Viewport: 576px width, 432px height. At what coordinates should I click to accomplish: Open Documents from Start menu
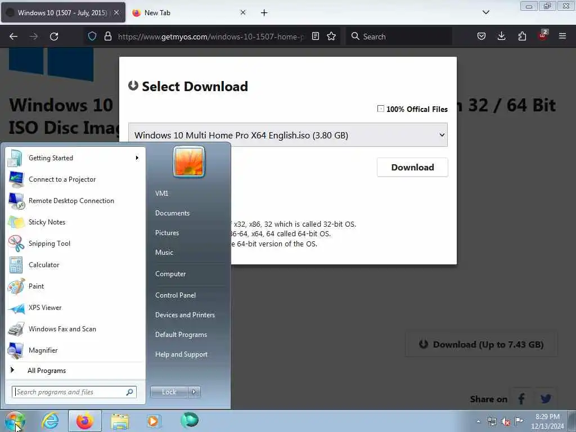pyautogui.click(x=188, y=213)
